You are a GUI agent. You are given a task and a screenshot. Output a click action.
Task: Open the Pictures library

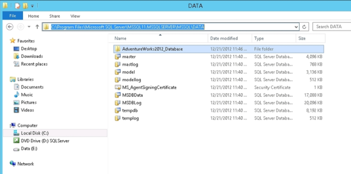click(x=29, y=102)
